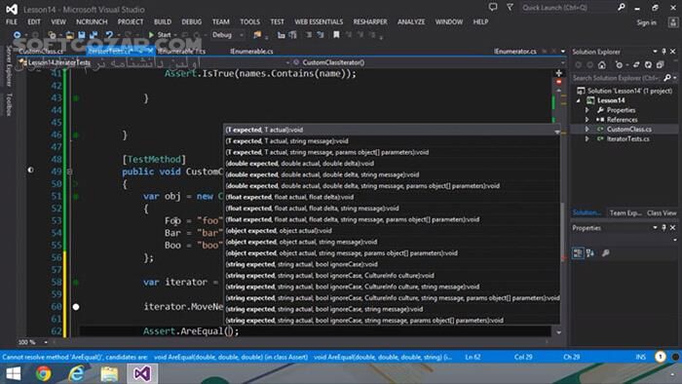The height and width of the screenshot is (384, 682).
Task: Select '(double expected, double actual, double delta):void' overload
Action: point(392,164)
